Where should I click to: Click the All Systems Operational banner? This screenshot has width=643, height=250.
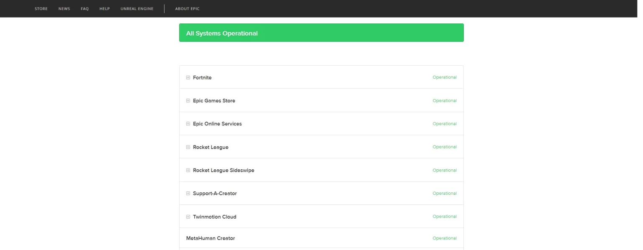321,33
